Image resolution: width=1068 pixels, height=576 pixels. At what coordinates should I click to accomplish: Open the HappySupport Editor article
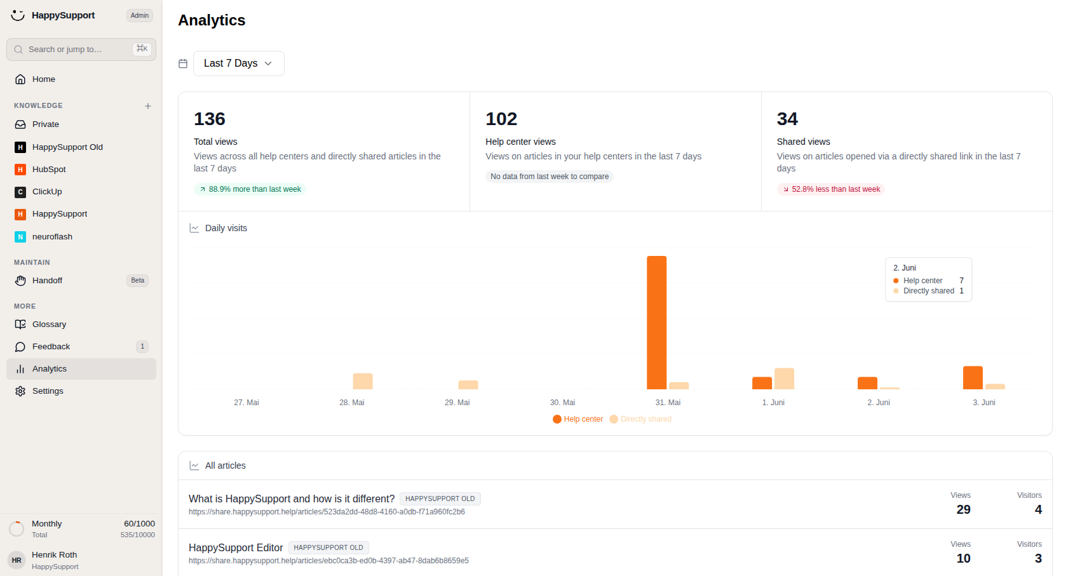click(236, 547)
